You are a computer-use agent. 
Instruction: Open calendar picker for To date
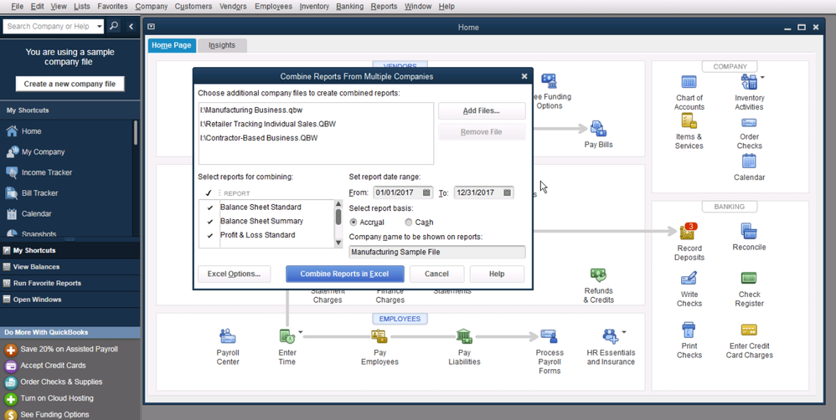point(507,192)
